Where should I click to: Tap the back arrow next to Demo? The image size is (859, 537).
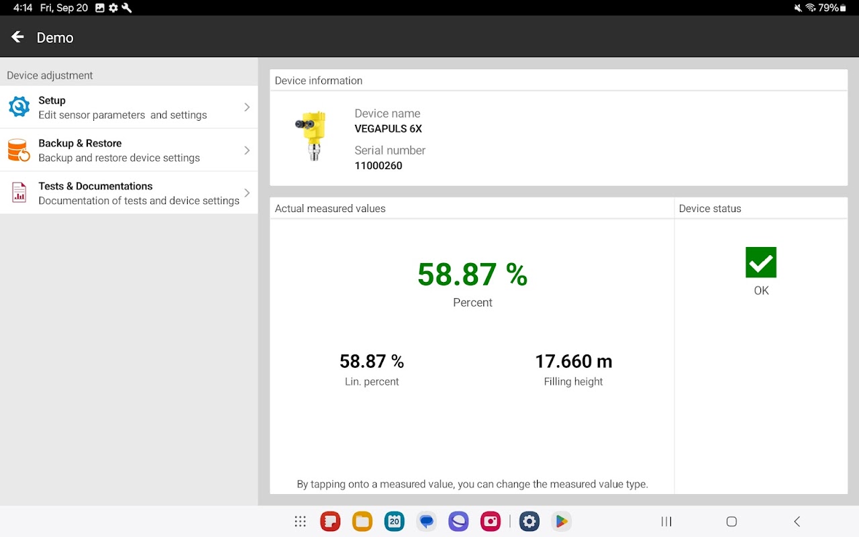coord(18,37)
